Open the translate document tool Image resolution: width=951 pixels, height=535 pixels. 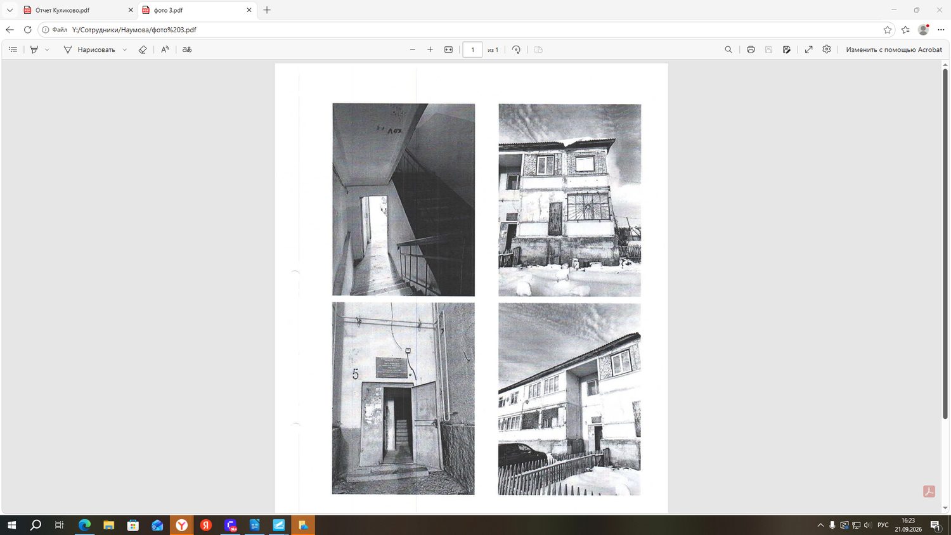pyautogui.click(x=187, y=49)
